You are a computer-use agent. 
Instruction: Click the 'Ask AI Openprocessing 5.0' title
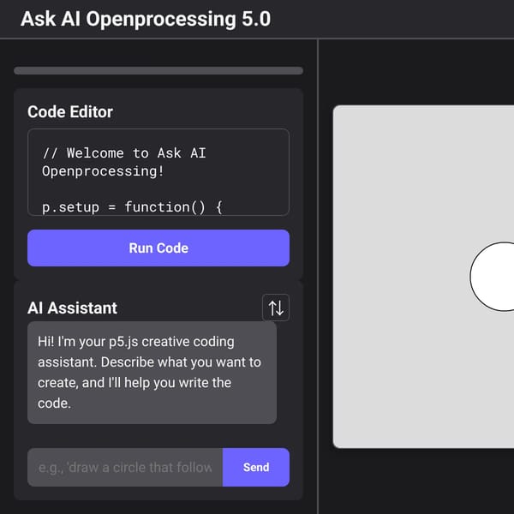pyautogui.click(x=146, y=19)
